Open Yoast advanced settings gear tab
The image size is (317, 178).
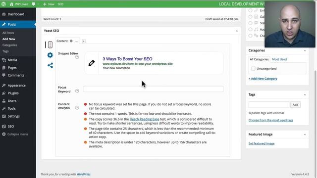[50, 55]
